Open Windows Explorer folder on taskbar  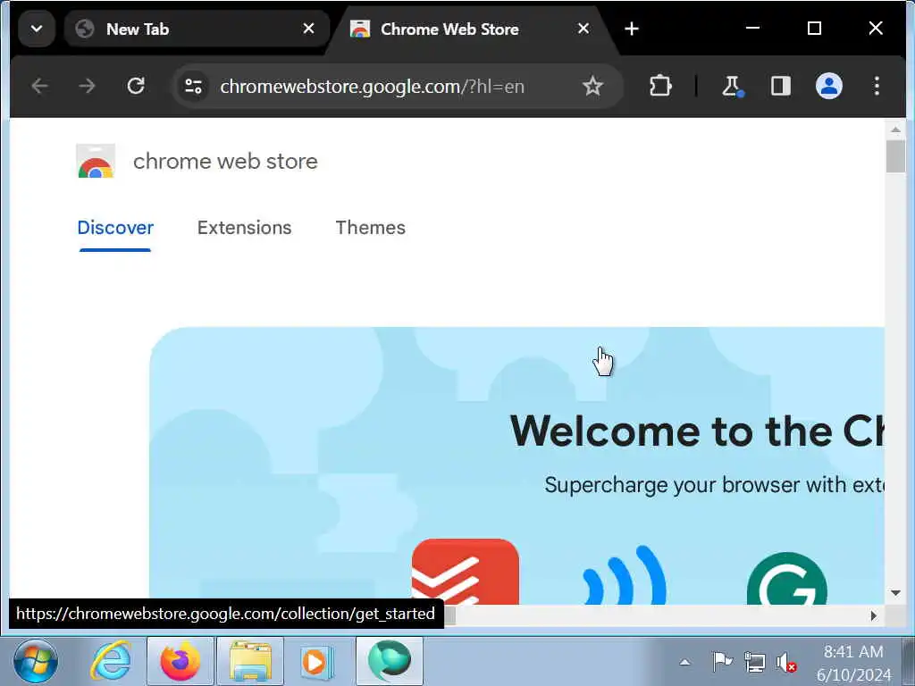pos(250,662)
